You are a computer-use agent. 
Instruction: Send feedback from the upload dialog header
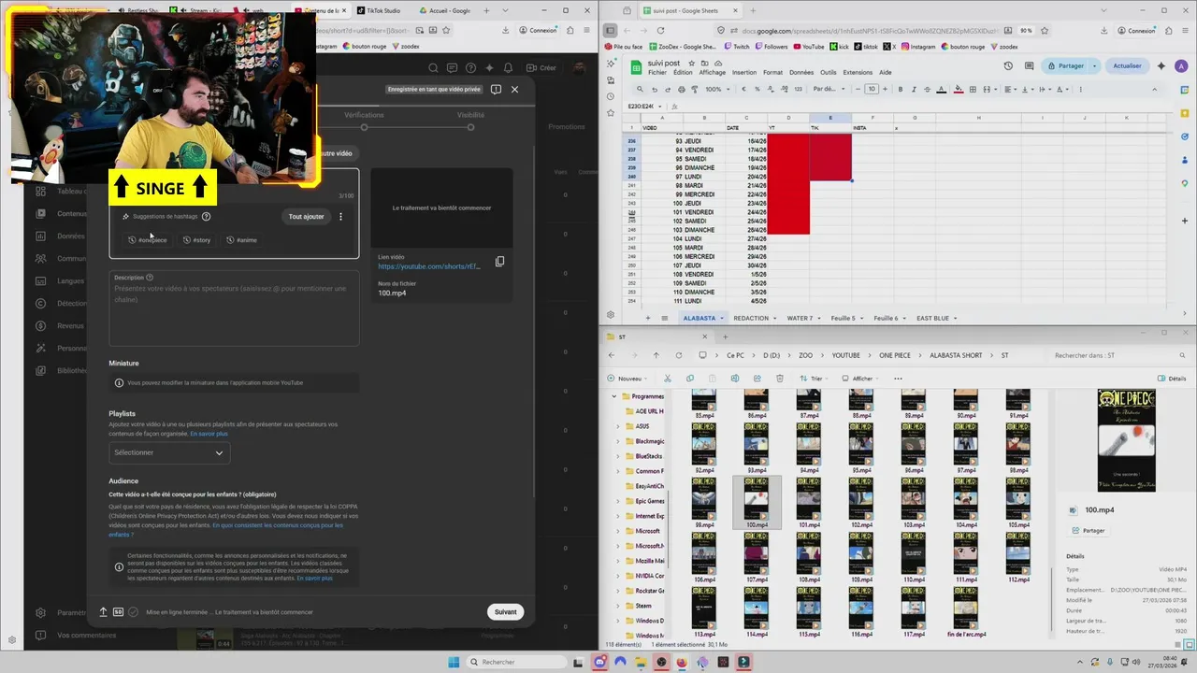click(x=496, y=90)
